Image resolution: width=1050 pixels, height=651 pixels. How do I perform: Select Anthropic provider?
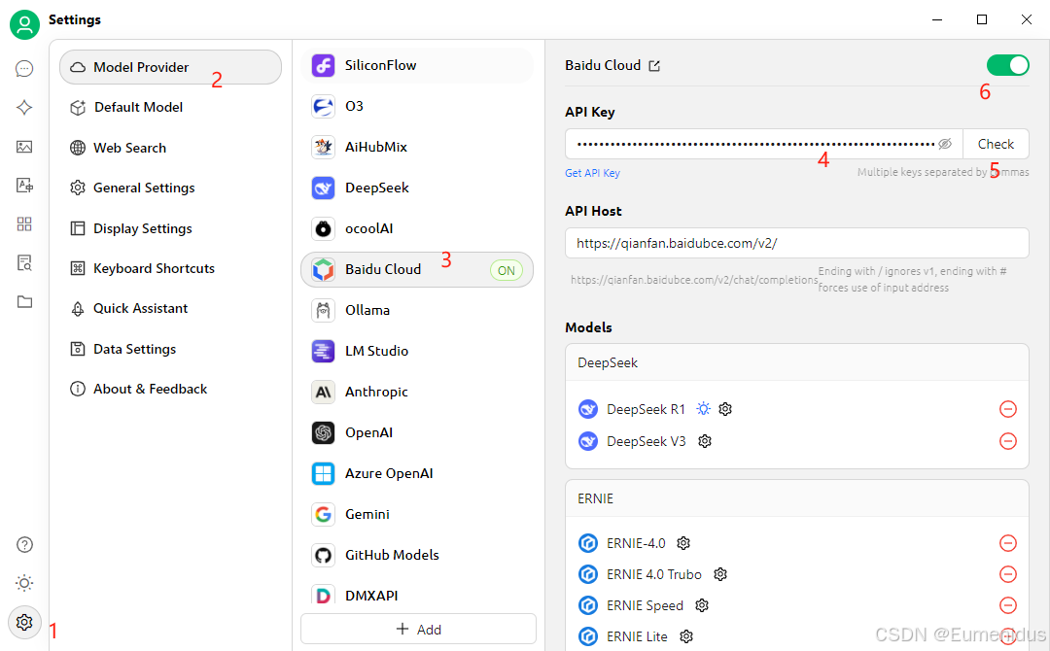pos(417,392)
